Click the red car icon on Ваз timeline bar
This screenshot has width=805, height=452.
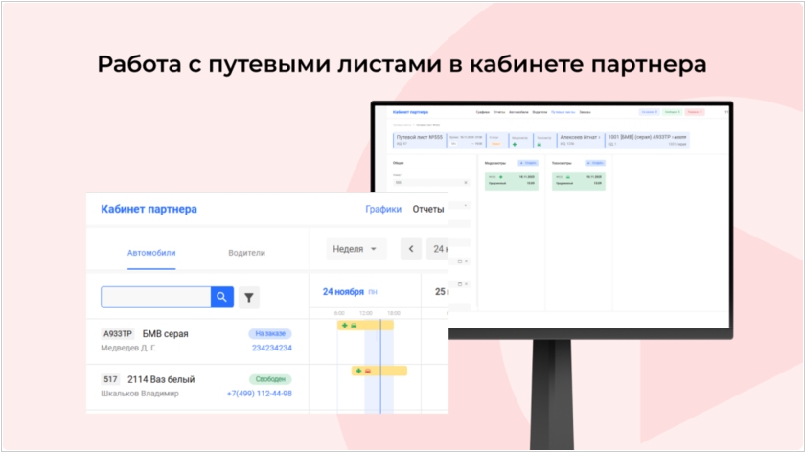coord(368,371)
